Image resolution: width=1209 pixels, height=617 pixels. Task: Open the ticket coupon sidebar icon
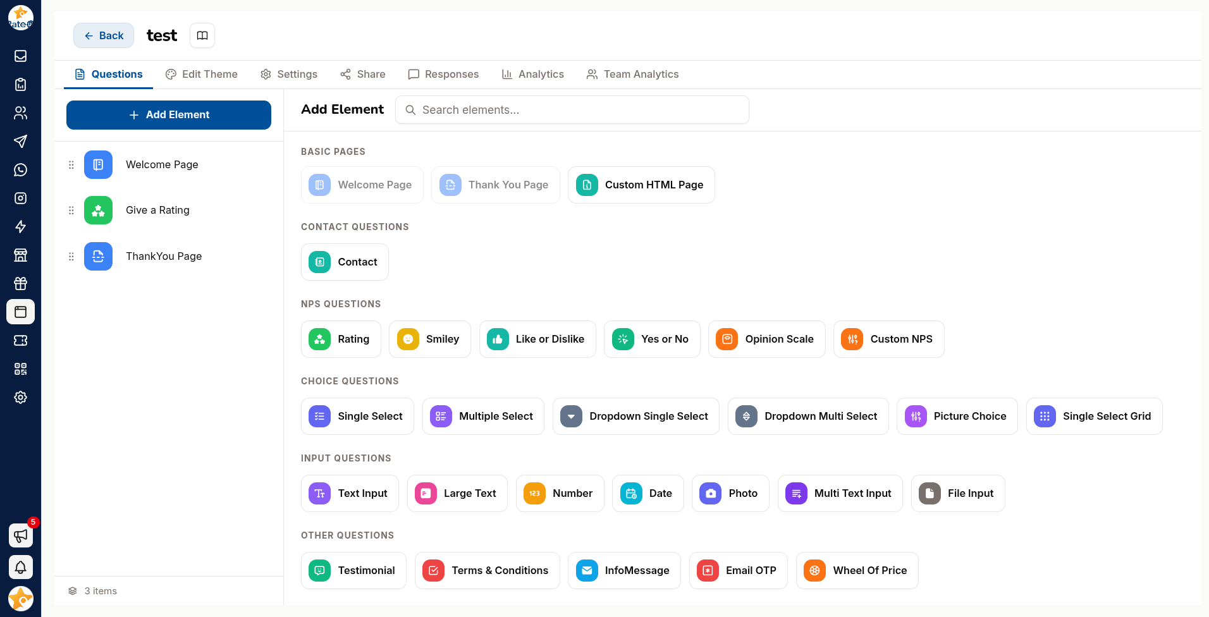pos(20,341)
